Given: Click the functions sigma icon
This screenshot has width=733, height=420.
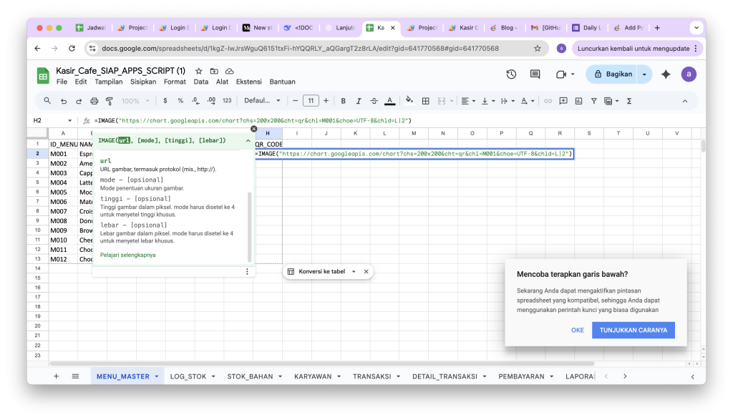Looking at the screenshot, I should pos(629,101).
